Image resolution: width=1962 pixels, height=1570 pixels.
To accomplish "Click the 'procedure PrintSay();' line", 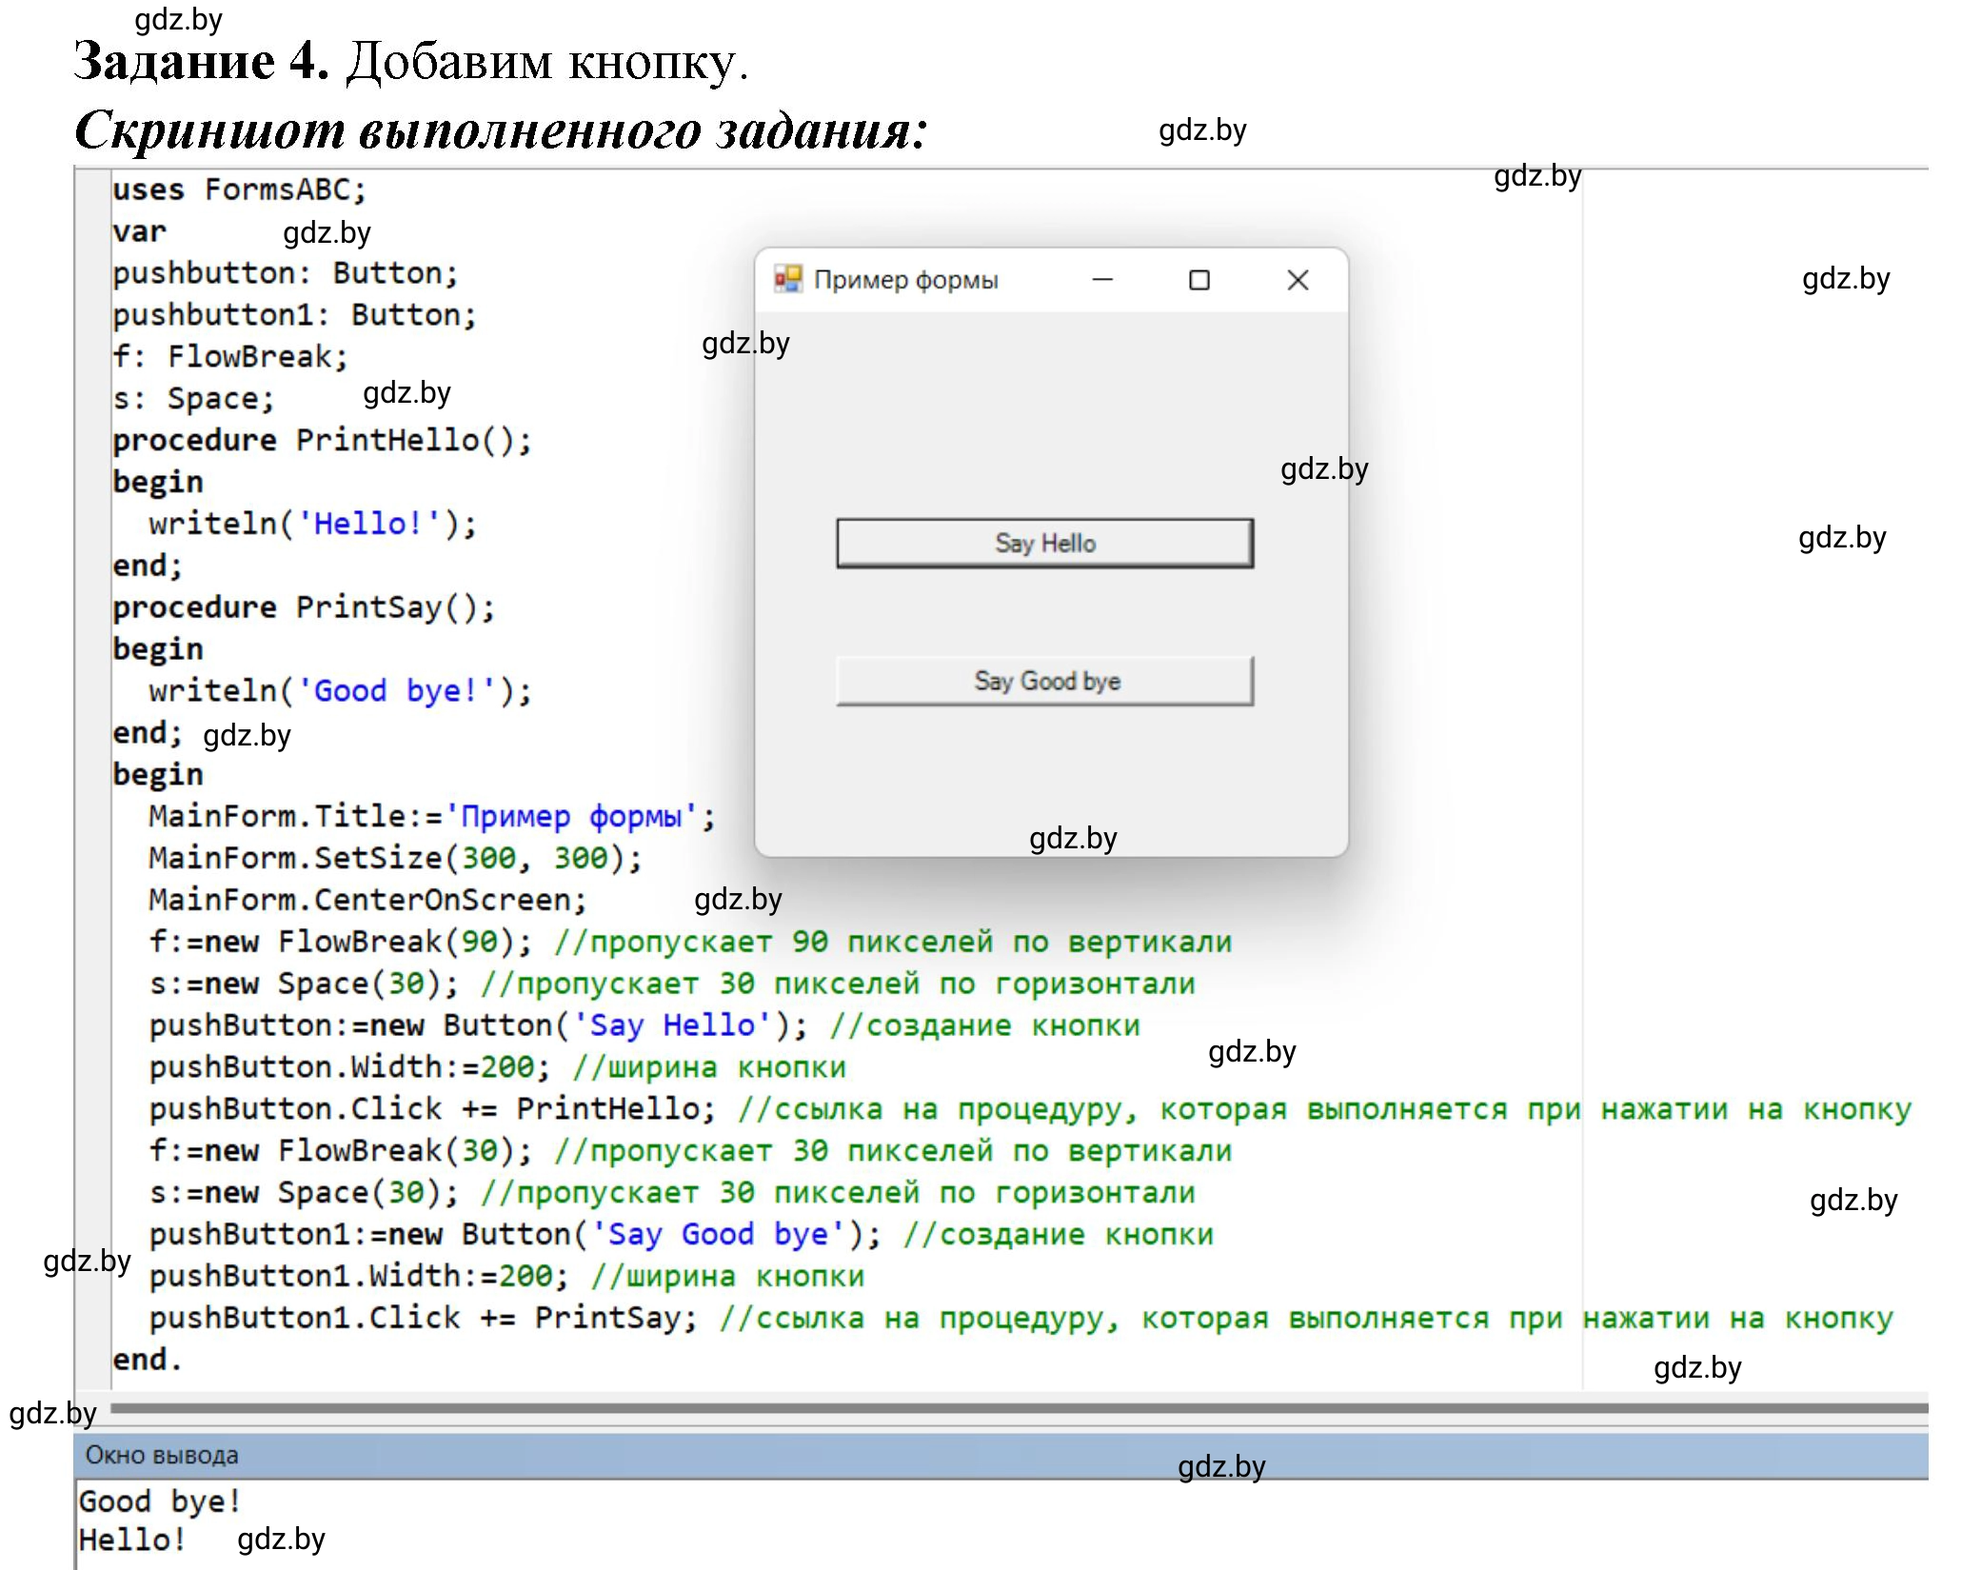I will (304, 607).
